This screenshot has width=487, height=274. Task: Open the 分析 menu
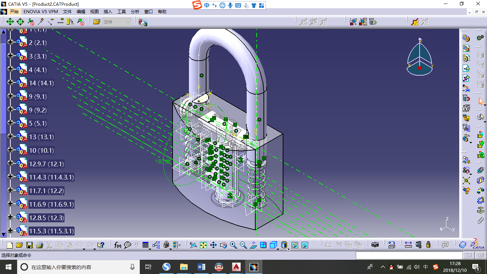coord(135,12)
